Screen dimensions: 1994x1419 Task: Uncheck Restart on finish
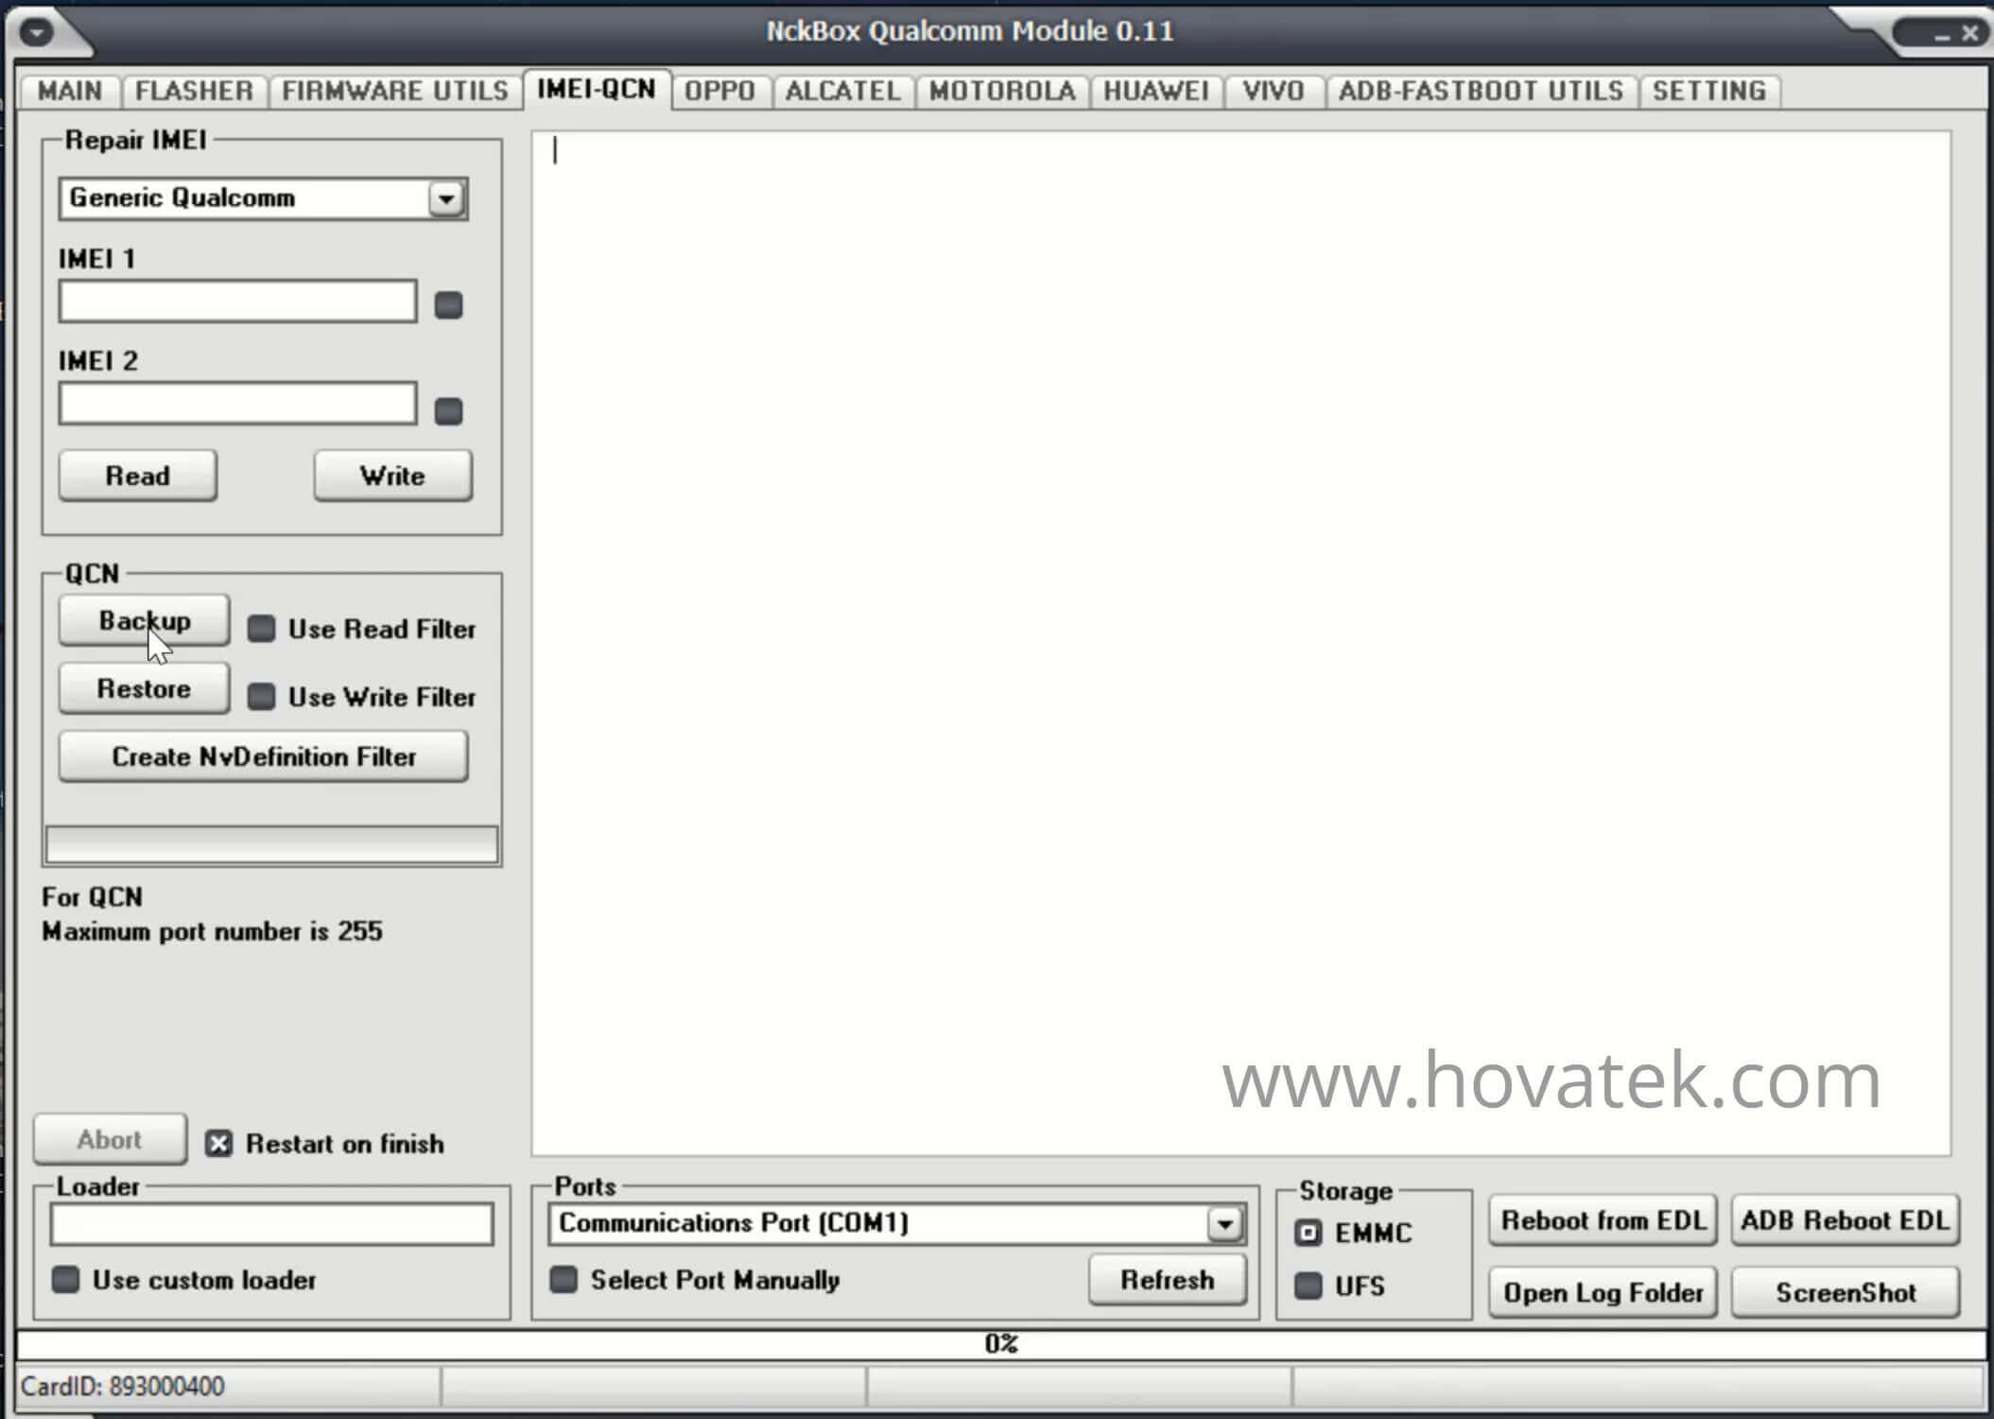tap(218, 1144)
